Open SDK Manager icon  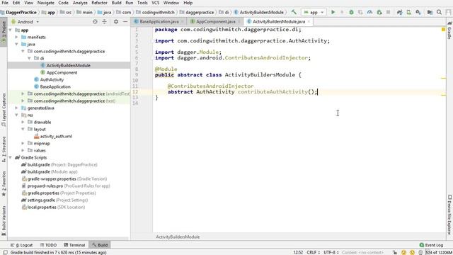tap(418, 12)
